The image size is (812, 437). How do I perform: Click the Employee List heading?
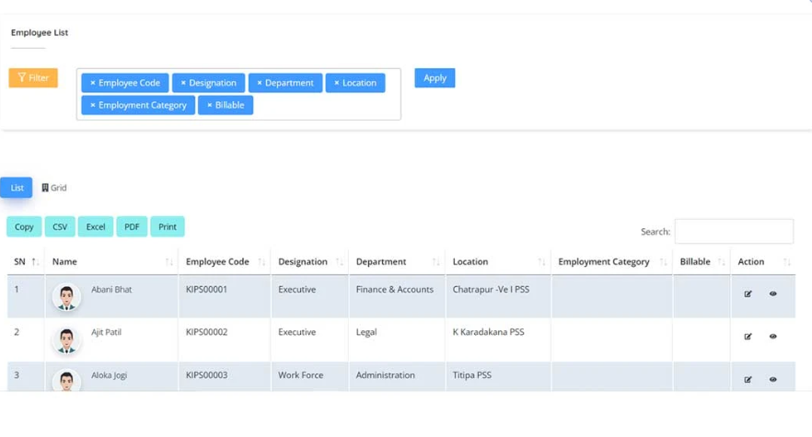tap(40, 32)
